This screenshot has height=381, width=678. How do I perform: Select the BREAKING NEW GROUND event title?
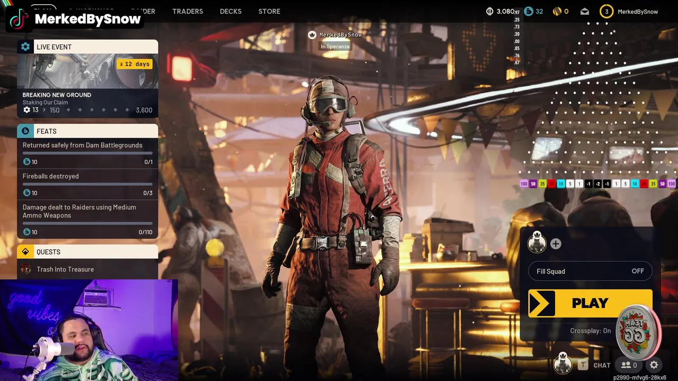tap(57, 95)
